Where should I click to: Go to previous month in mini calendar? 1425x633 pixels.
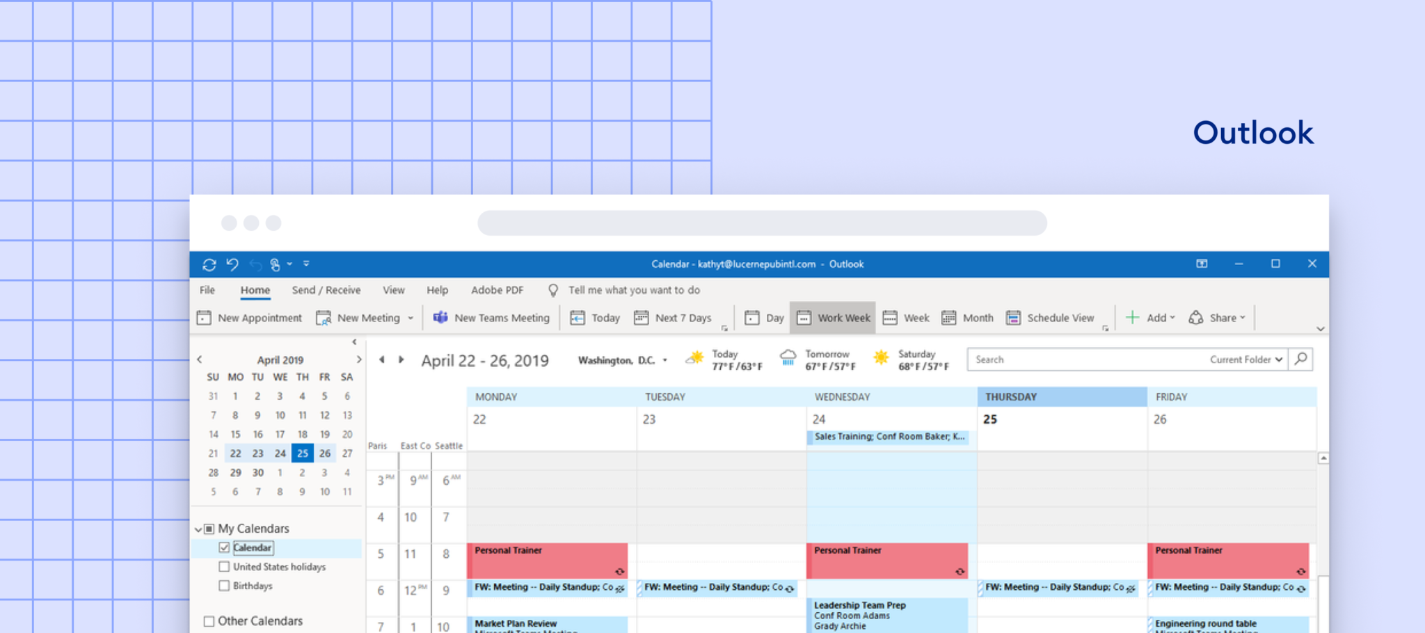point(200,360)
